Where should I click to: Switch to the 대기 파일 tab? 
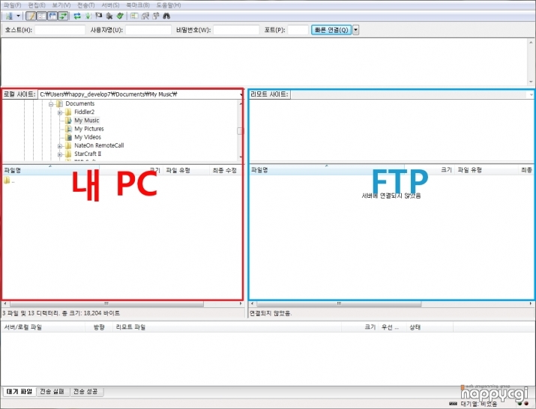pos(19,392)
